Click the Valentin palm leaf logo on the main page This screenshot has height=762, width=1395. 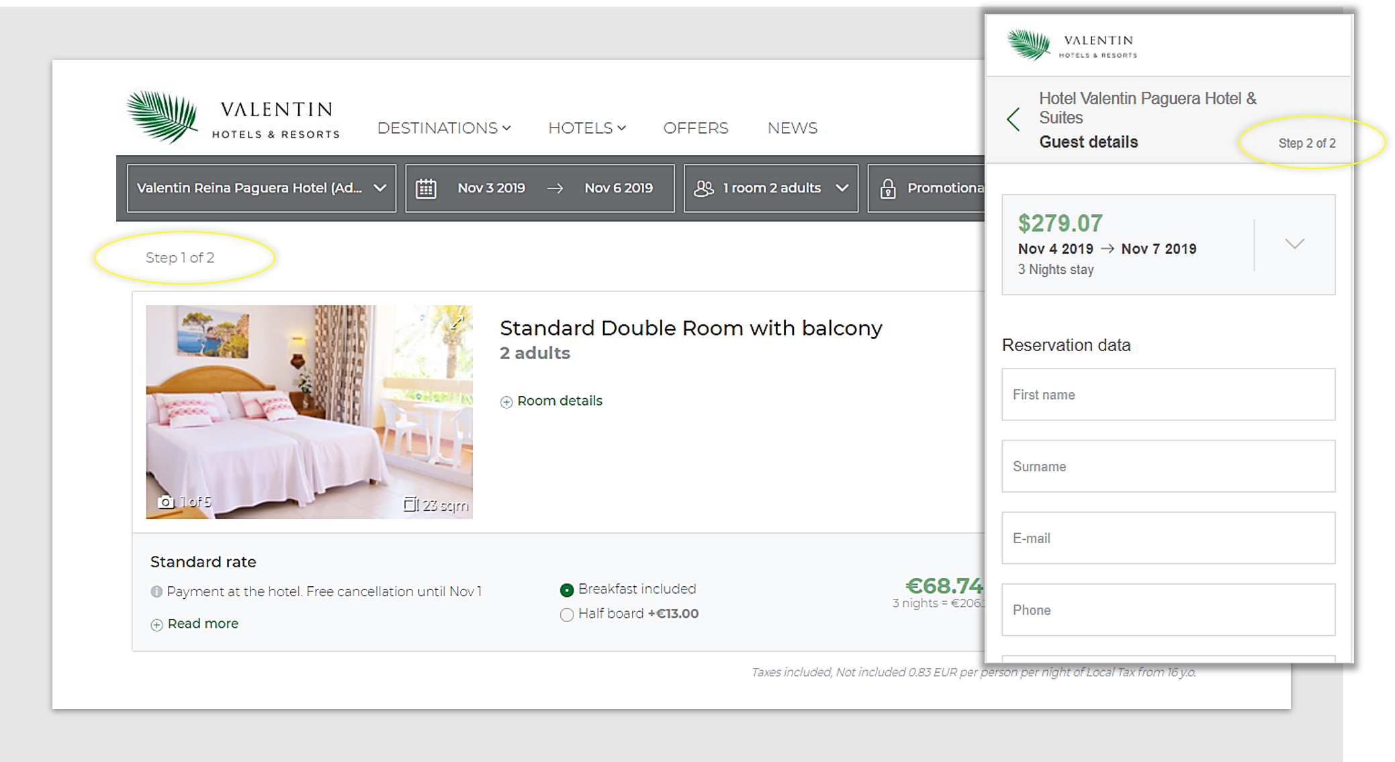[163, 117]
